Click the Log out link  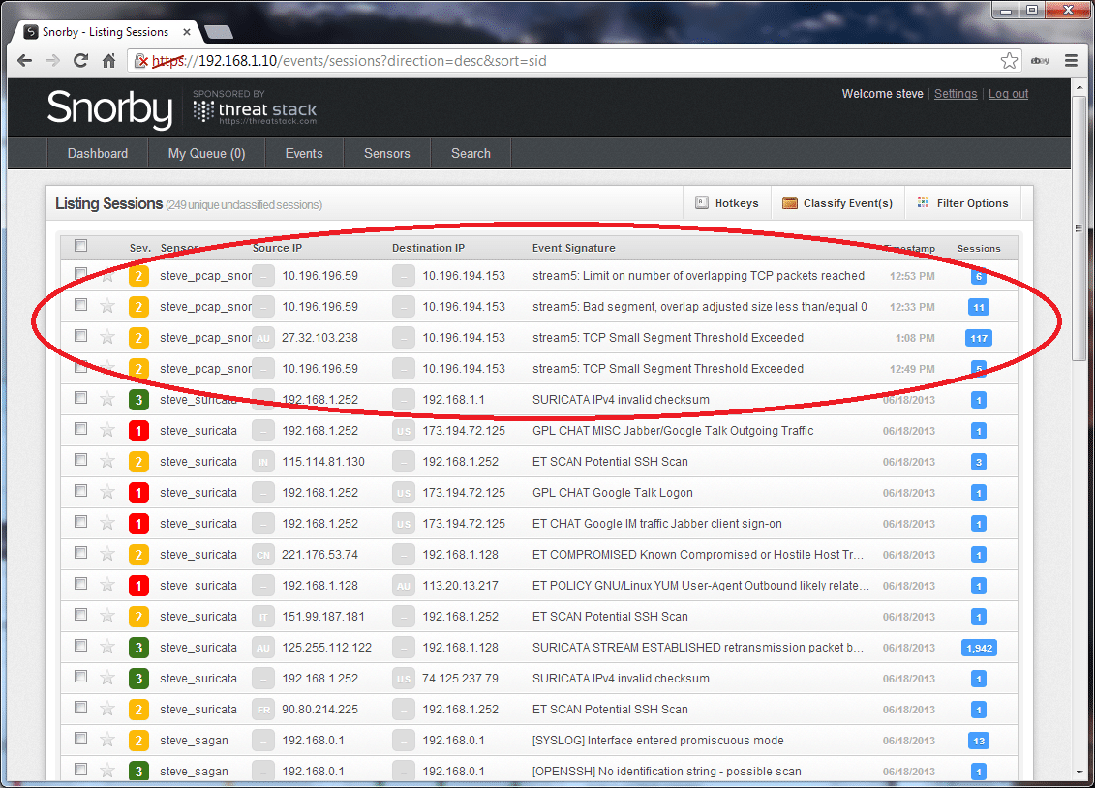coord(1008,93)
